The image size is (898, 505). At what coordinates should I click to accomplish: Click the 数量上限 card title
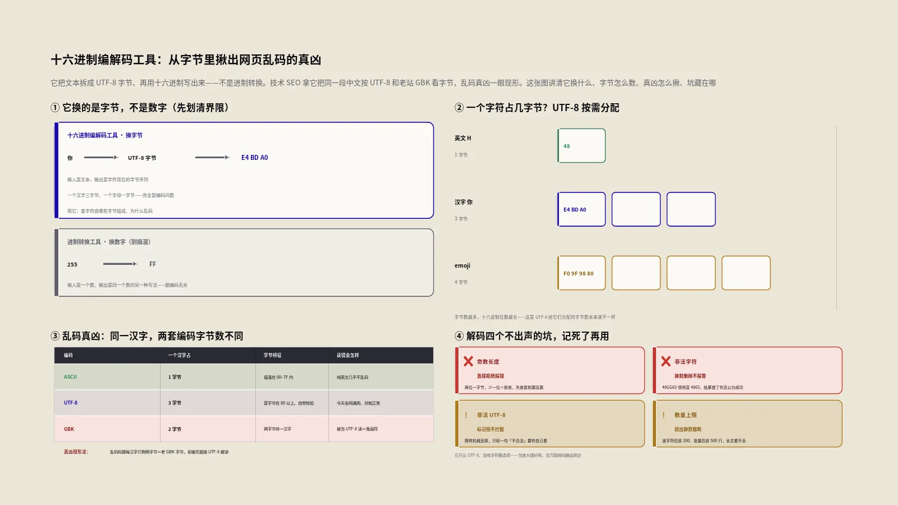pyautogui.click(x=685, y=415)
